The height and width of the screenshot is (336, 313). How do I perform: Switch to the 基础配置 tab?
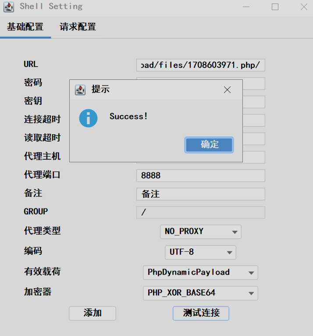pyautogui.click(x=25, y=27)
